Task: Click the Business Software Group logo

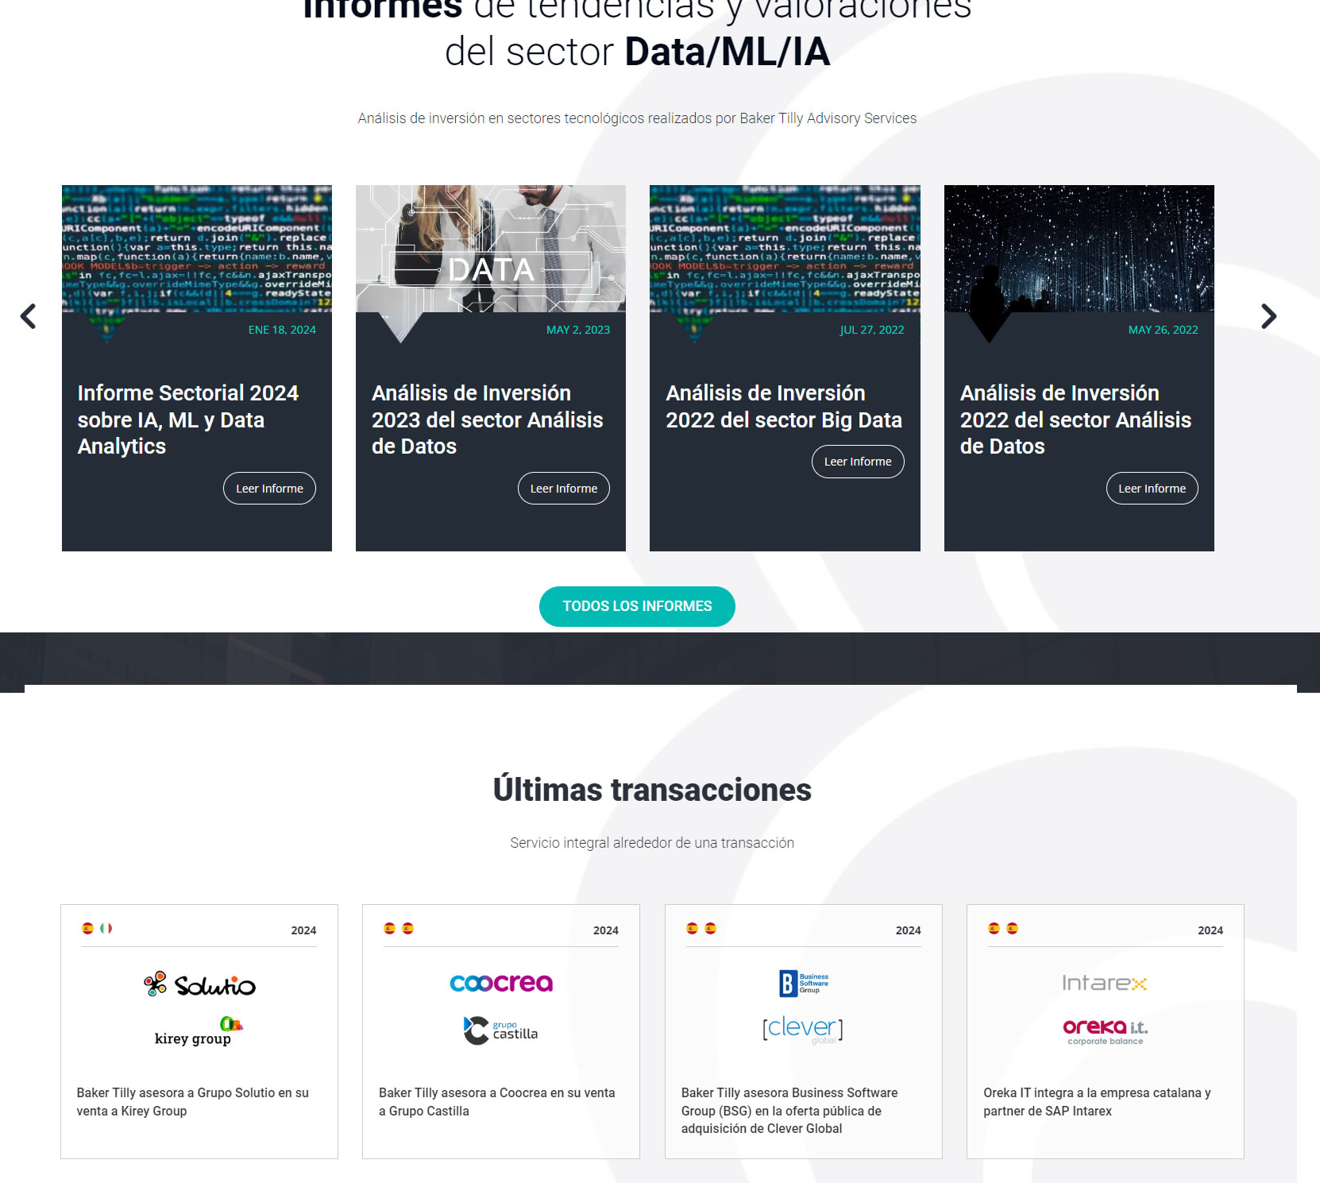Action: [803, 984]
